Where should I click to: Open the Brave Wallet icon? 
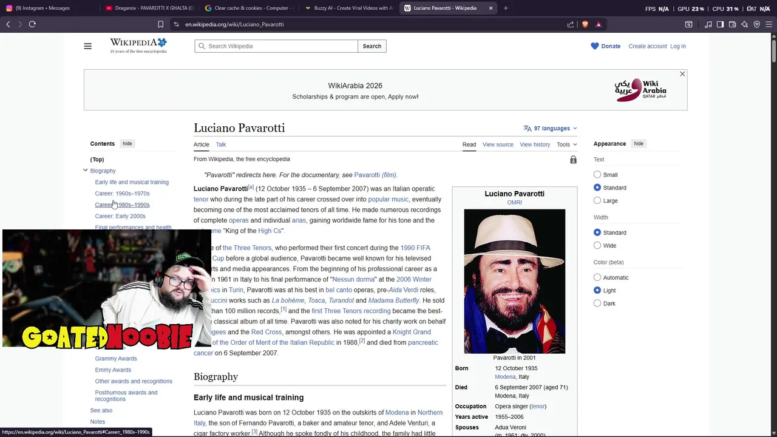click(732, 24)
